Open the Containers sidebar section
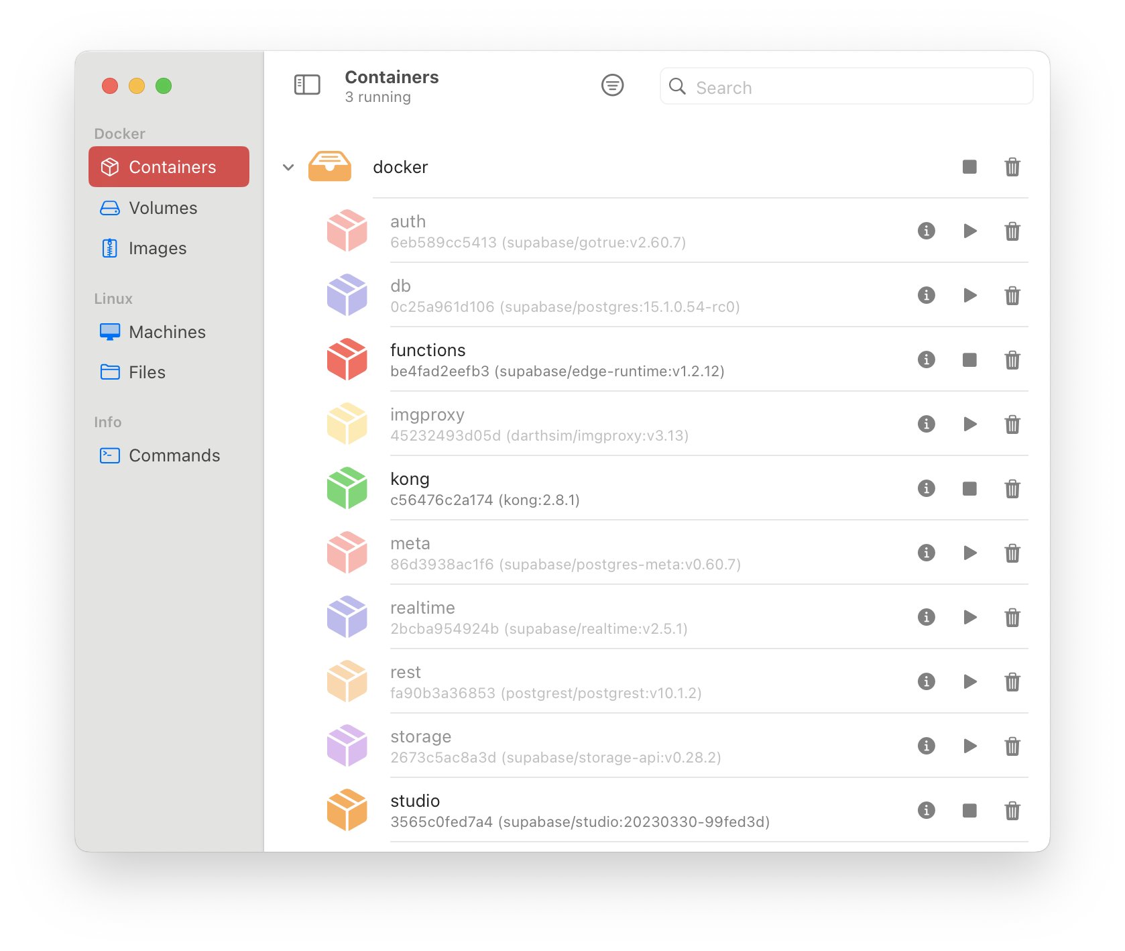Viewport: 1125px width, 951px height. pyautogui.click(x=169, y=166)
